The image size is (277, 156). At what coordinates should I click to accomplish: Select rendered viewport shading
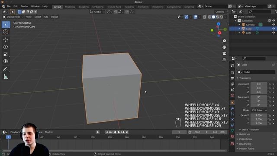(221, 17)
